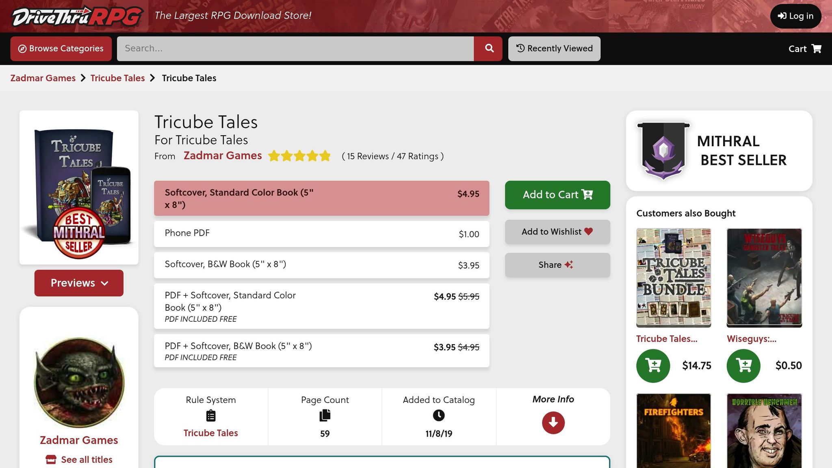Click the Tricube Tales rule system link
832x468 pixels.
click(211, 433)
